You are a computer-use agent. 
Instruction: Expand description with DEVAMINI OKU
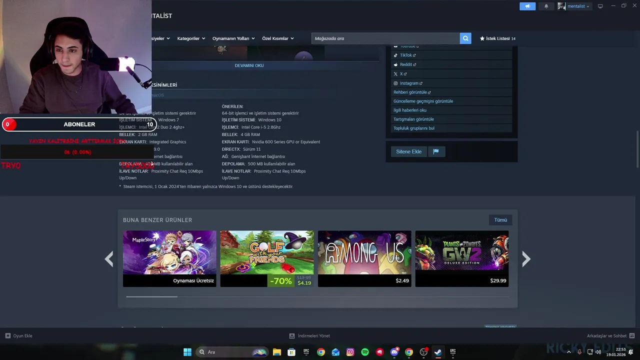click(x=249, y=65)
